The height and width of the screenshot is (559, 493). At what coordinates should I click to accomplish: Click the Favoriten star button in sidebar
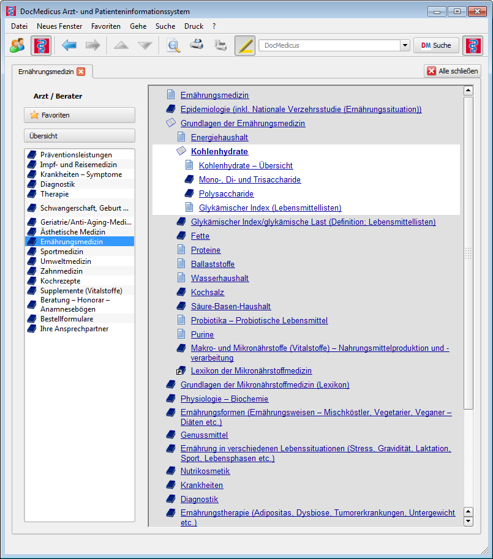(80, 115)
